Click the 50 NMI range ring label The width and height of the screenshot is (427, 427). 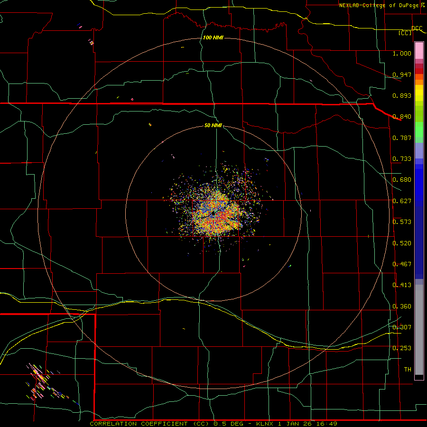pos(213,125)
